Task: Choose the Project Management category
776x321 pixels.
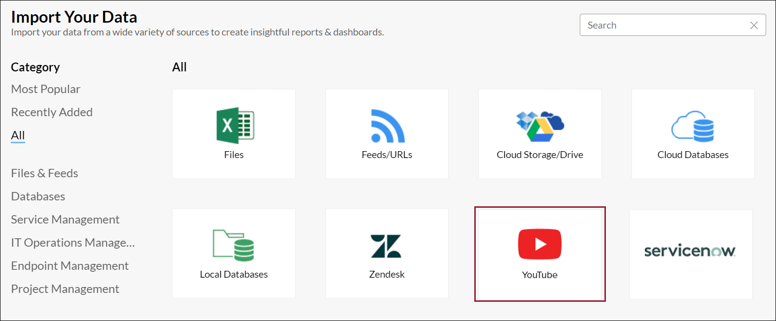Action: click(65, 289)
